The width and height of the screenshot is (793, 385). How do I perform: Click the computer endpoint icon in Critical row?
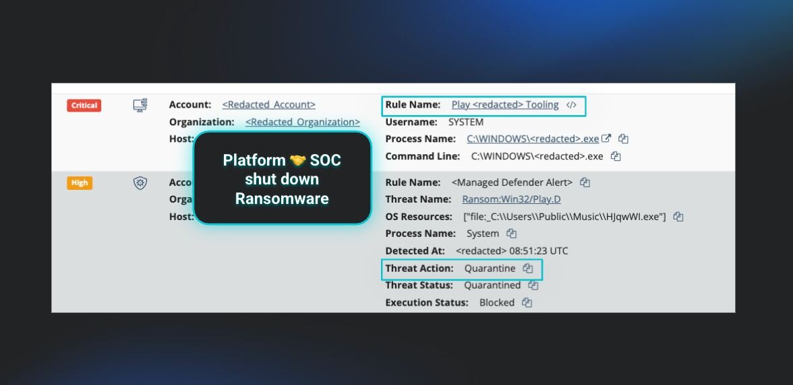140,105
